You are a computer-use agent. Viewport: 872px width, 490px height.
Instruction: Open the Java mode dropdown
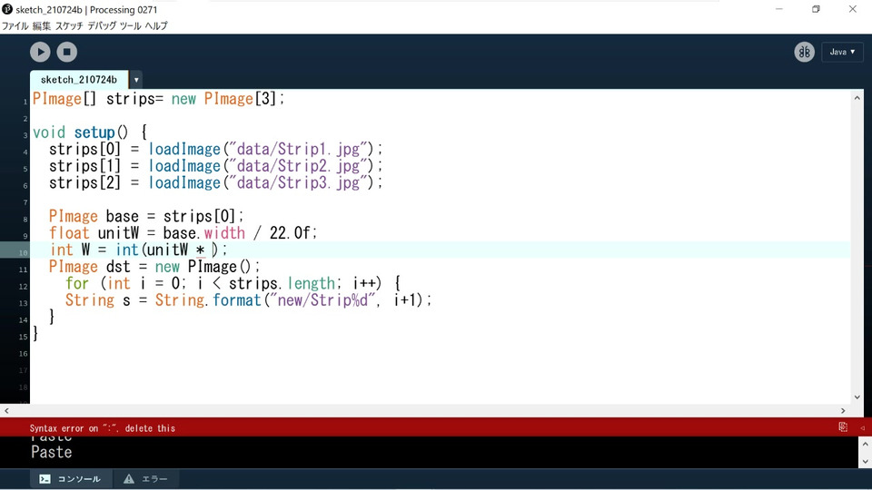[842, 52]
